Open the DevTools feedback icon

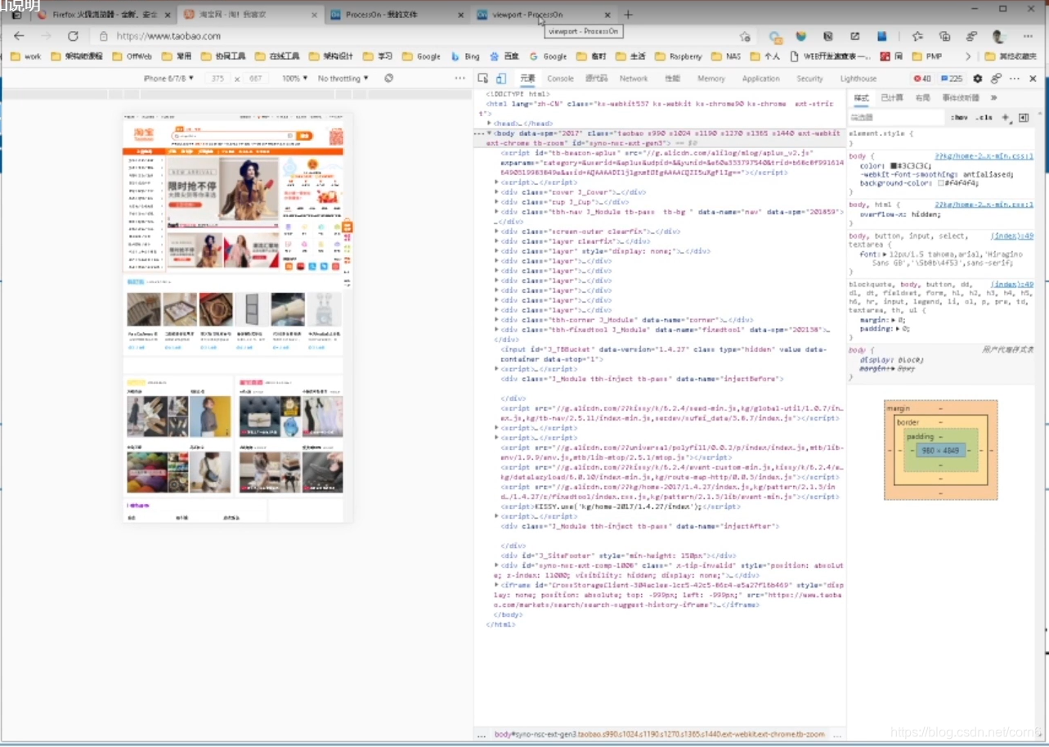pos(996,79)
